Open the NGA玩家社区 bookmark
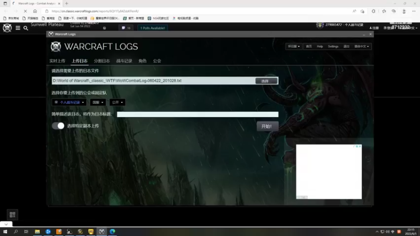 159,18
